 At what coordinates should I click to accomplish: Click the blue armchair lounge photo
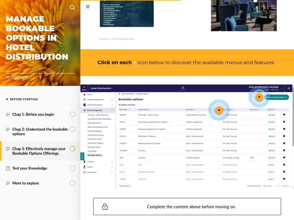point(244,15)
